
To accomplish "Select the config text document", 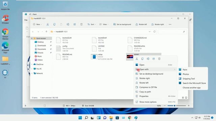I will pos(65,48).
